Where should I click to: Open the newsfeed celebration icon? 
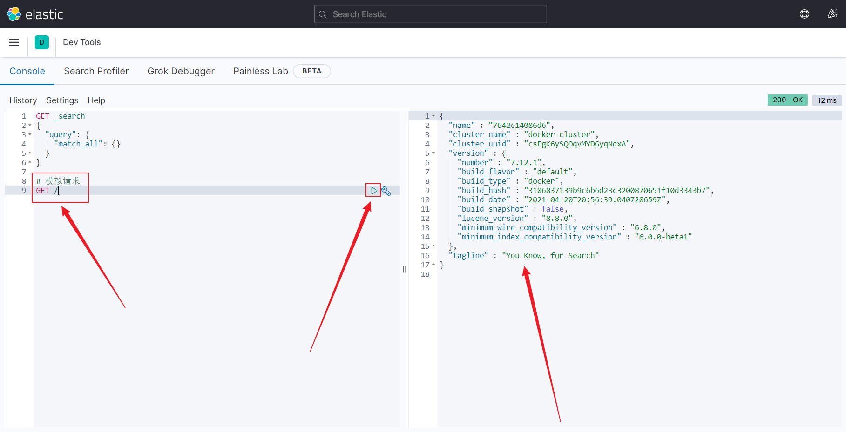832,14
